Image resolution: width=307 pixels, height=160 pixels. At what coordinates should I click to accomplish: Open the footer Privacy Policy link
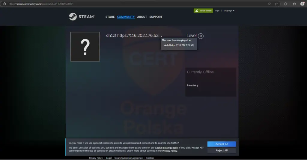pyautogui.click(x=96, y=158)
